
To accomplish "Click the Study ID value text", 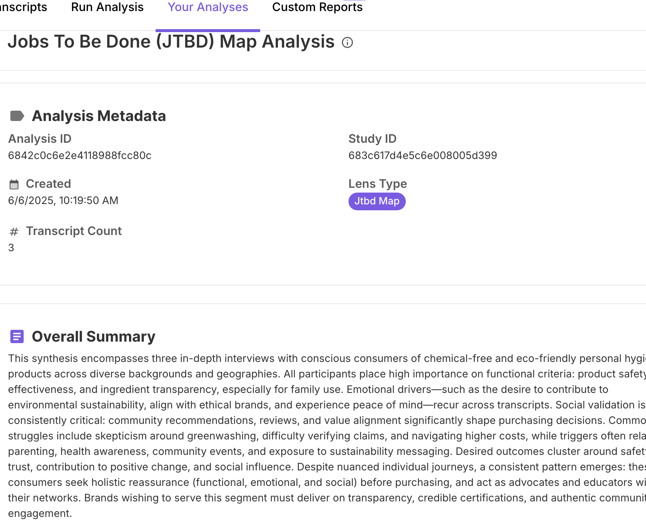I will tap(422, 155).
